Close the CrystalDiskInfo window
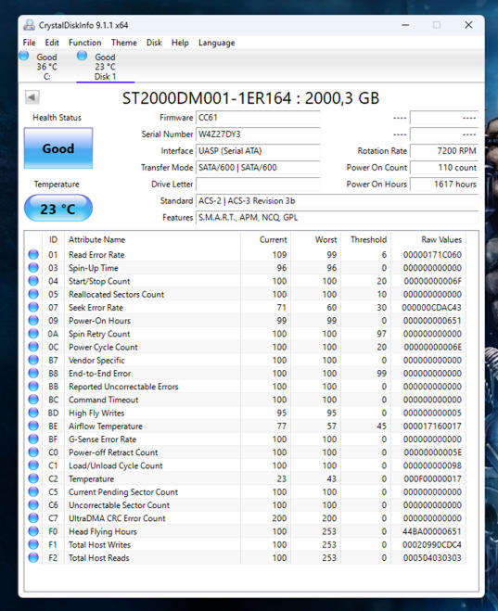 click(x=468, y=25)
